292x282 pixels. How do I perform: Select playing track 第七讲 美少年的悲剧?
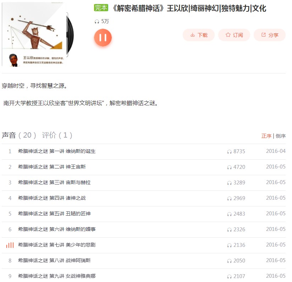[x=57, y=245]
